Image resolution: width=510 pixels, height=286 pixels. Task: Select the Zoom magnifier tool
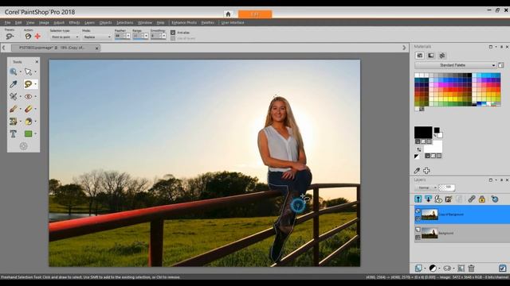tap(13, 71)
